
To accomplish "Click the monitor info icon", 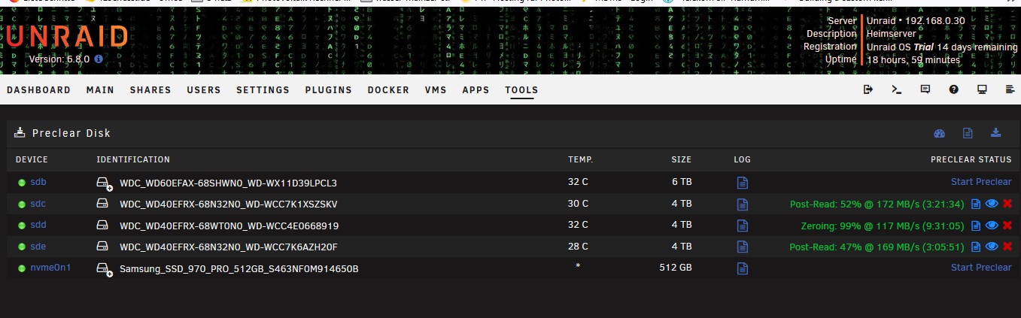I will point(982,89).
